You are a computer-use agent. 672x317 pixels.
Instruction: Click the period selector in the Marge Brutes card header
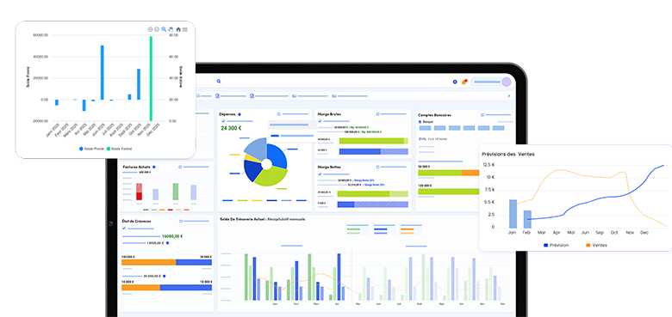[391, 114]
